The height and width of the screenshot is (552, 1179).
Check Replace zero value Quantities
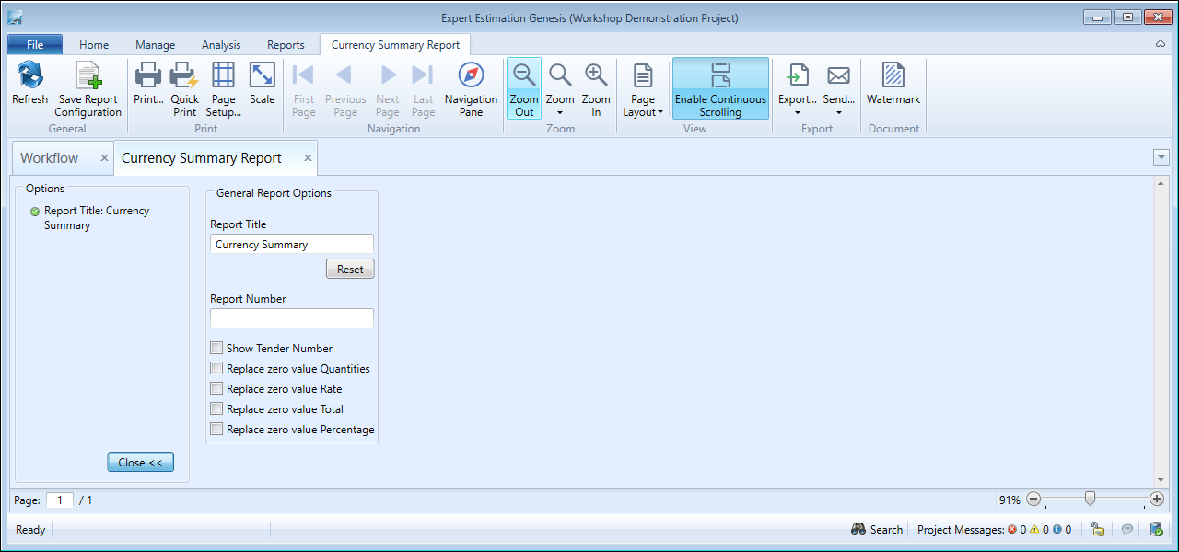pos(216,369)
